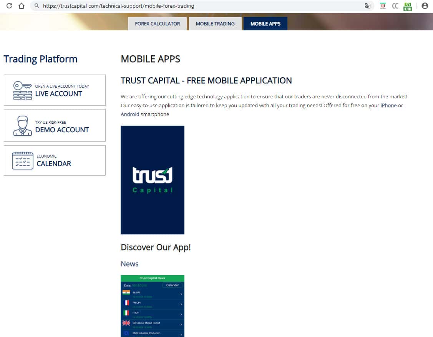This screenshot has height=337, width=433.
Task: Click the Trust Capital News screenshot header
Action: tap(153, 278)
